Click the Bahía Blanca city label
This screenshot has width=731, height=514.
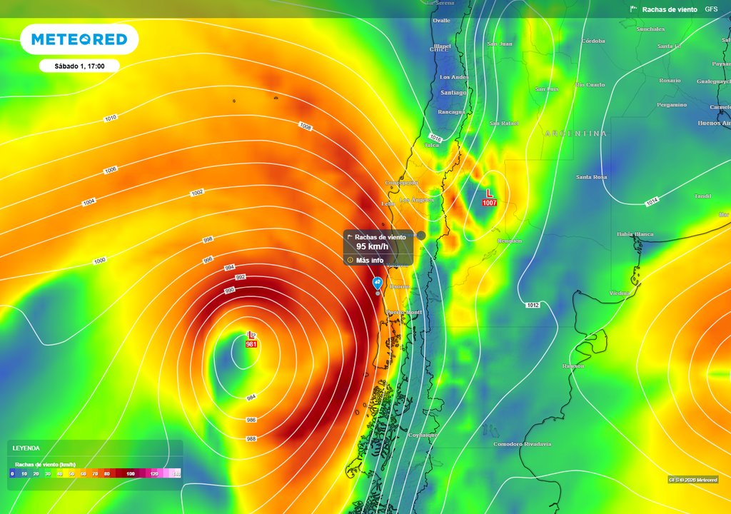[635, 234]
